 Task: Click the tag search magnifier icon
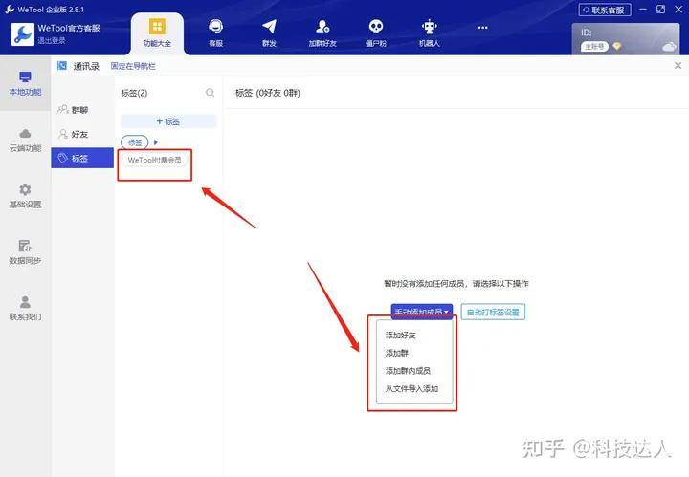210,93
